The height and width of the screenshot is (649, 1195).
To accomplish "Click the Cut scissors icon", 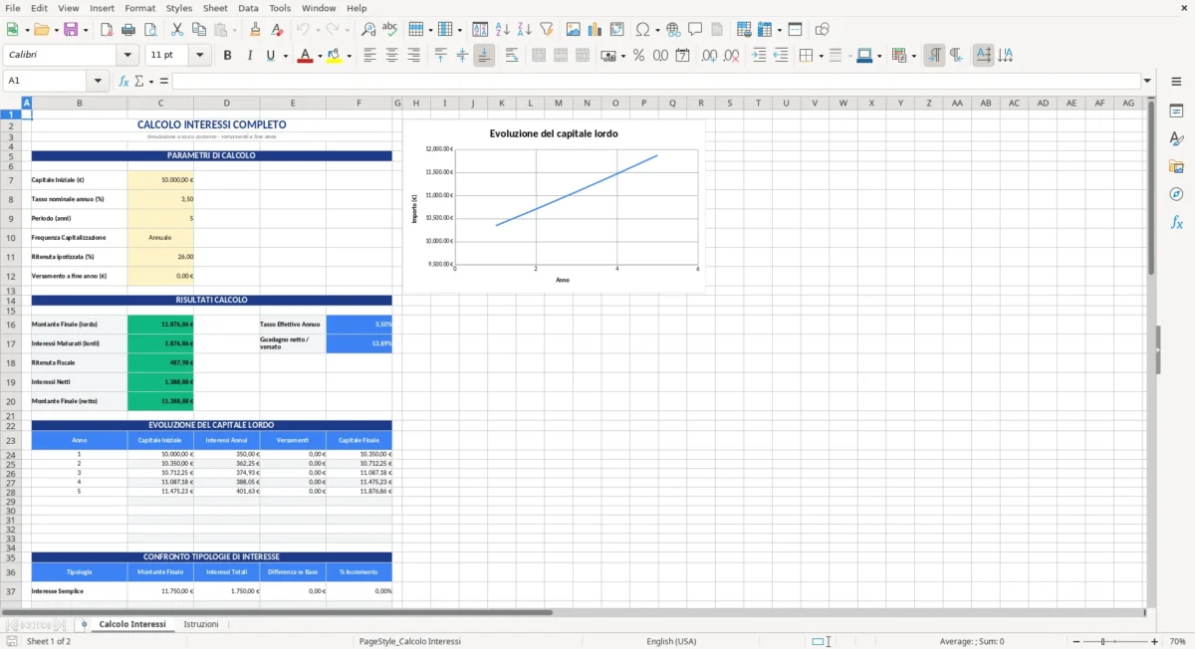I will tap(177, 30).
